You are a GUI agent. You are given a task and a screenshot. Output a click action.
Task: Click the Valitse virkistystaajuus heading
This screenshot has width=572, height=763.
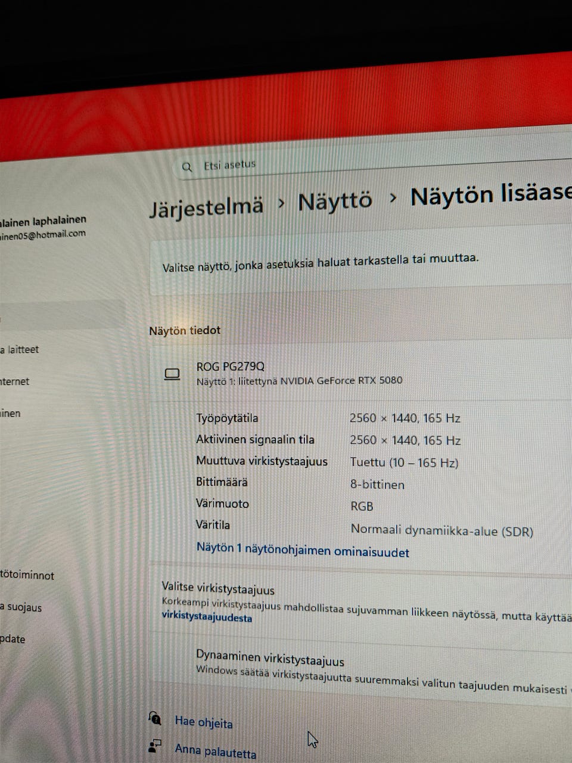point(218,588)
